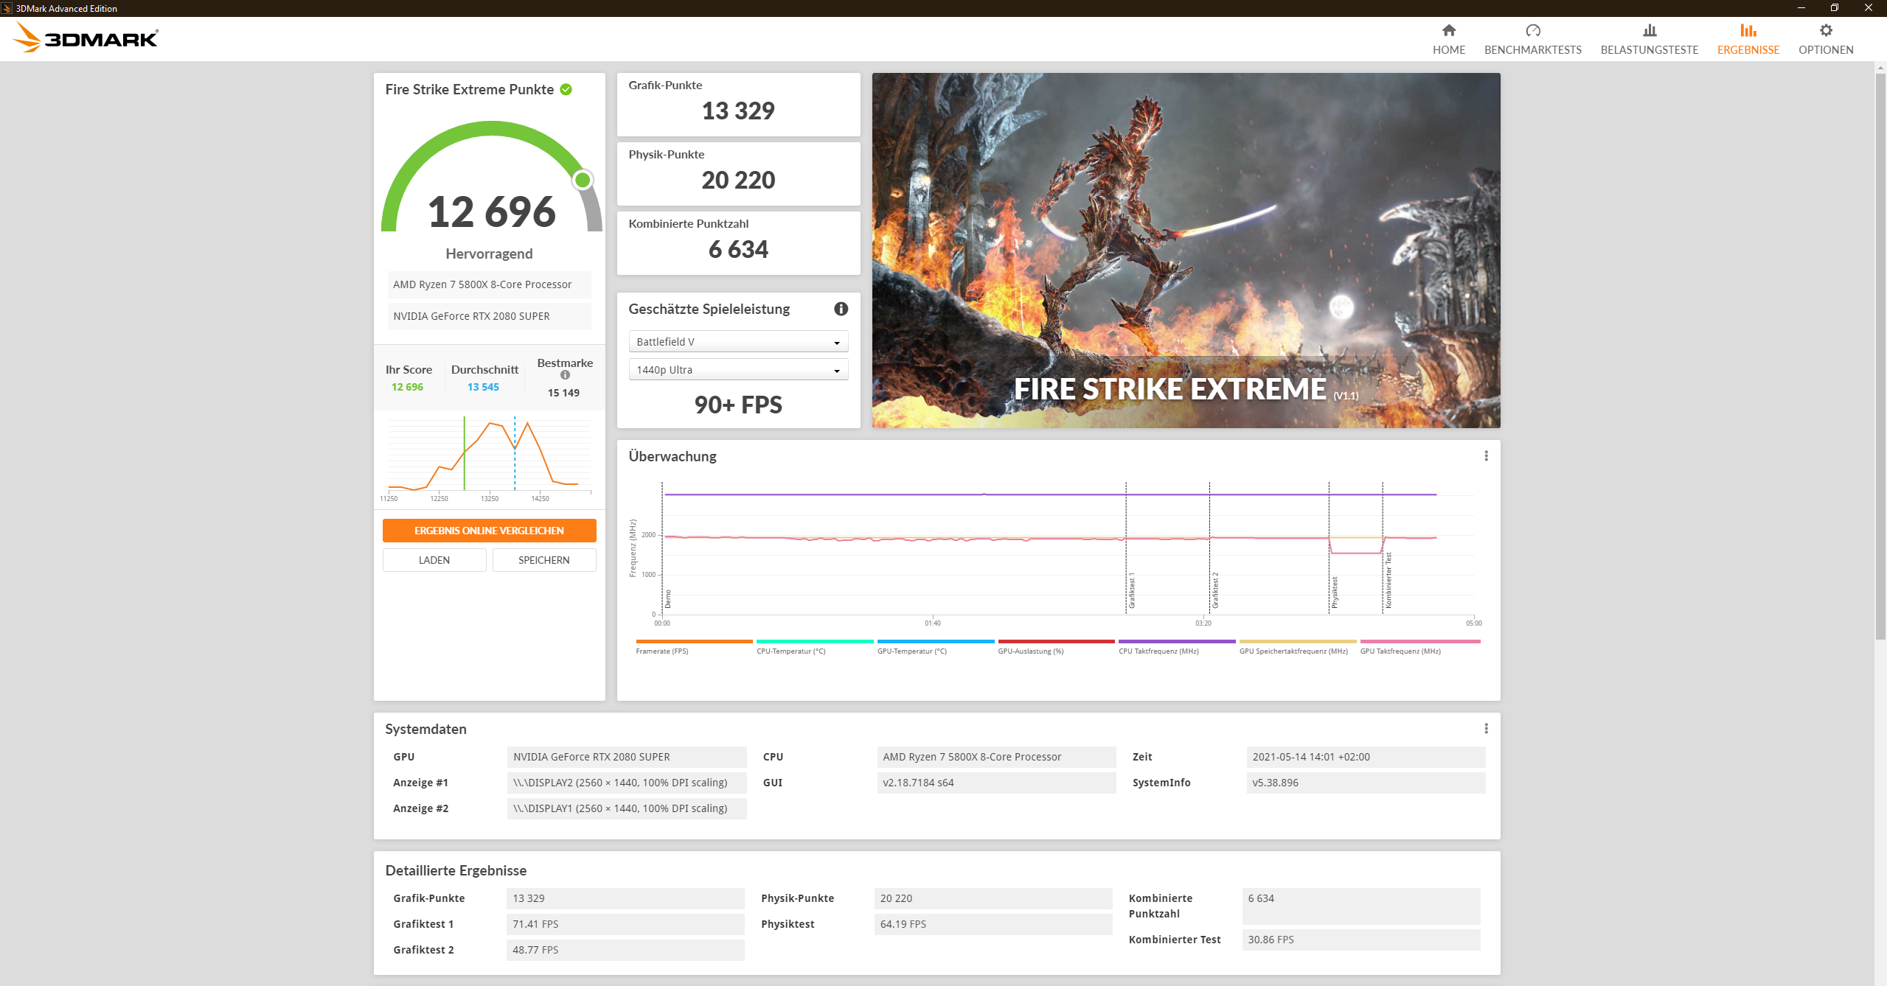Click the Laden button
This screenshot has width=1887, height=986.
pos(434,560)
